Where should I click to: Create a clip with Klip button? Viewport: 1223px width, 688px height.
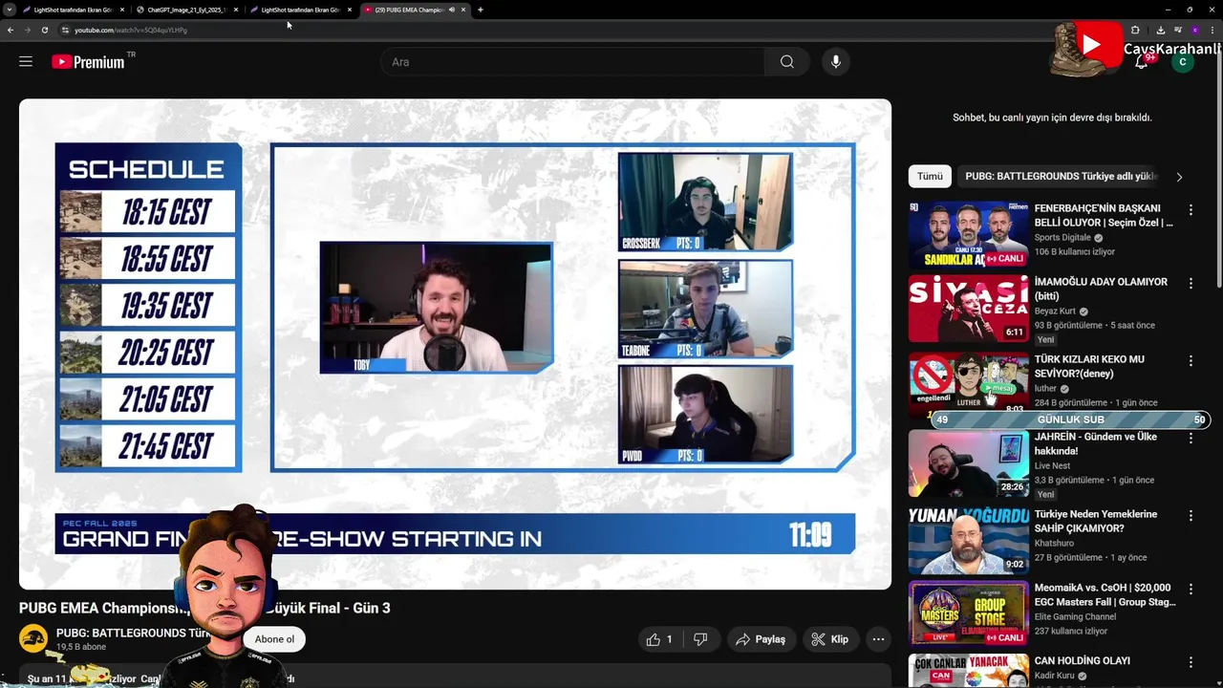pos(830,639)
